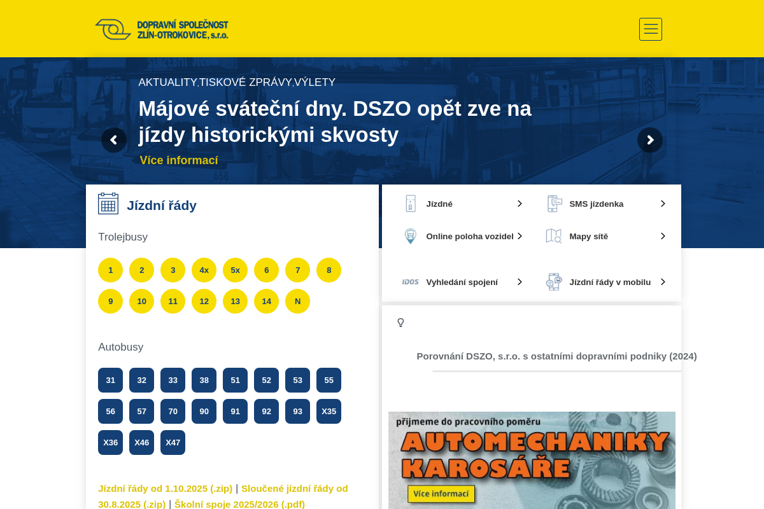Advance to next news slide
The image size is (764, 509).
(650, 140)
